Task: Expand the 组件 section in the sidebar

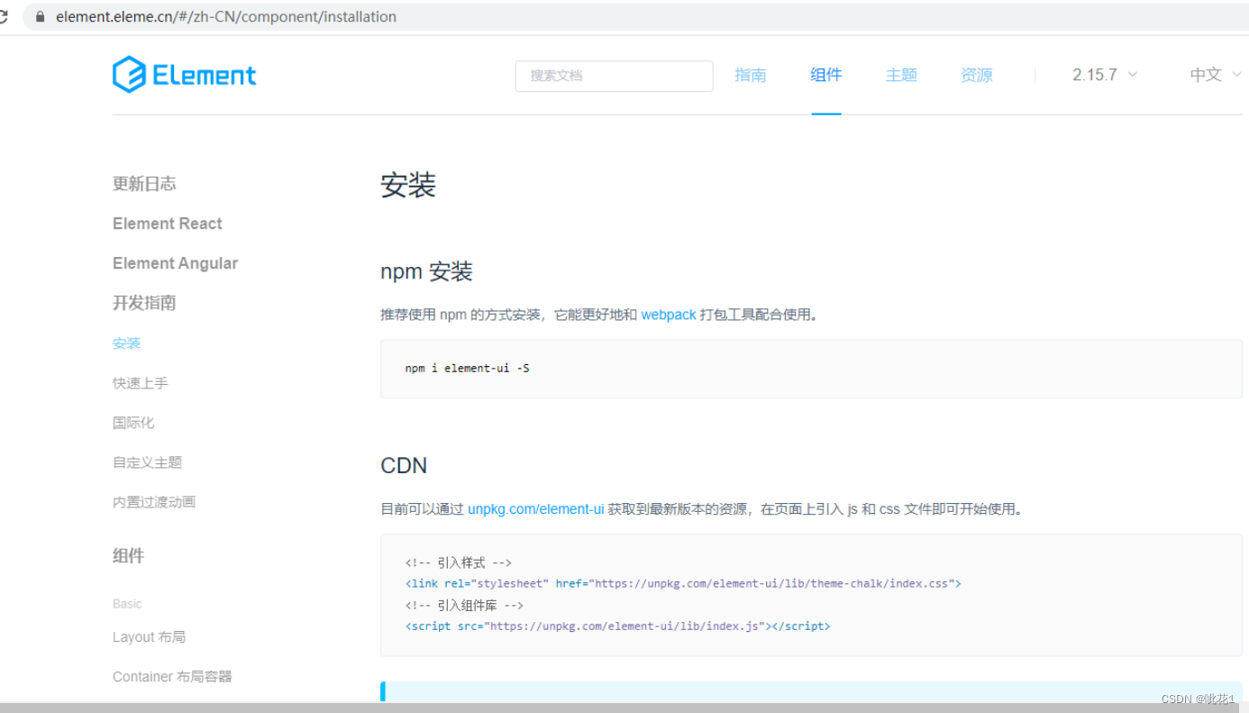Action: [128, 556]
